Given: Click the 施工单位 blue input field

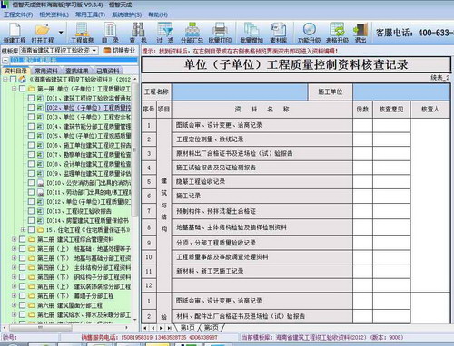Looking at the screenshot, I should [401, 91].
